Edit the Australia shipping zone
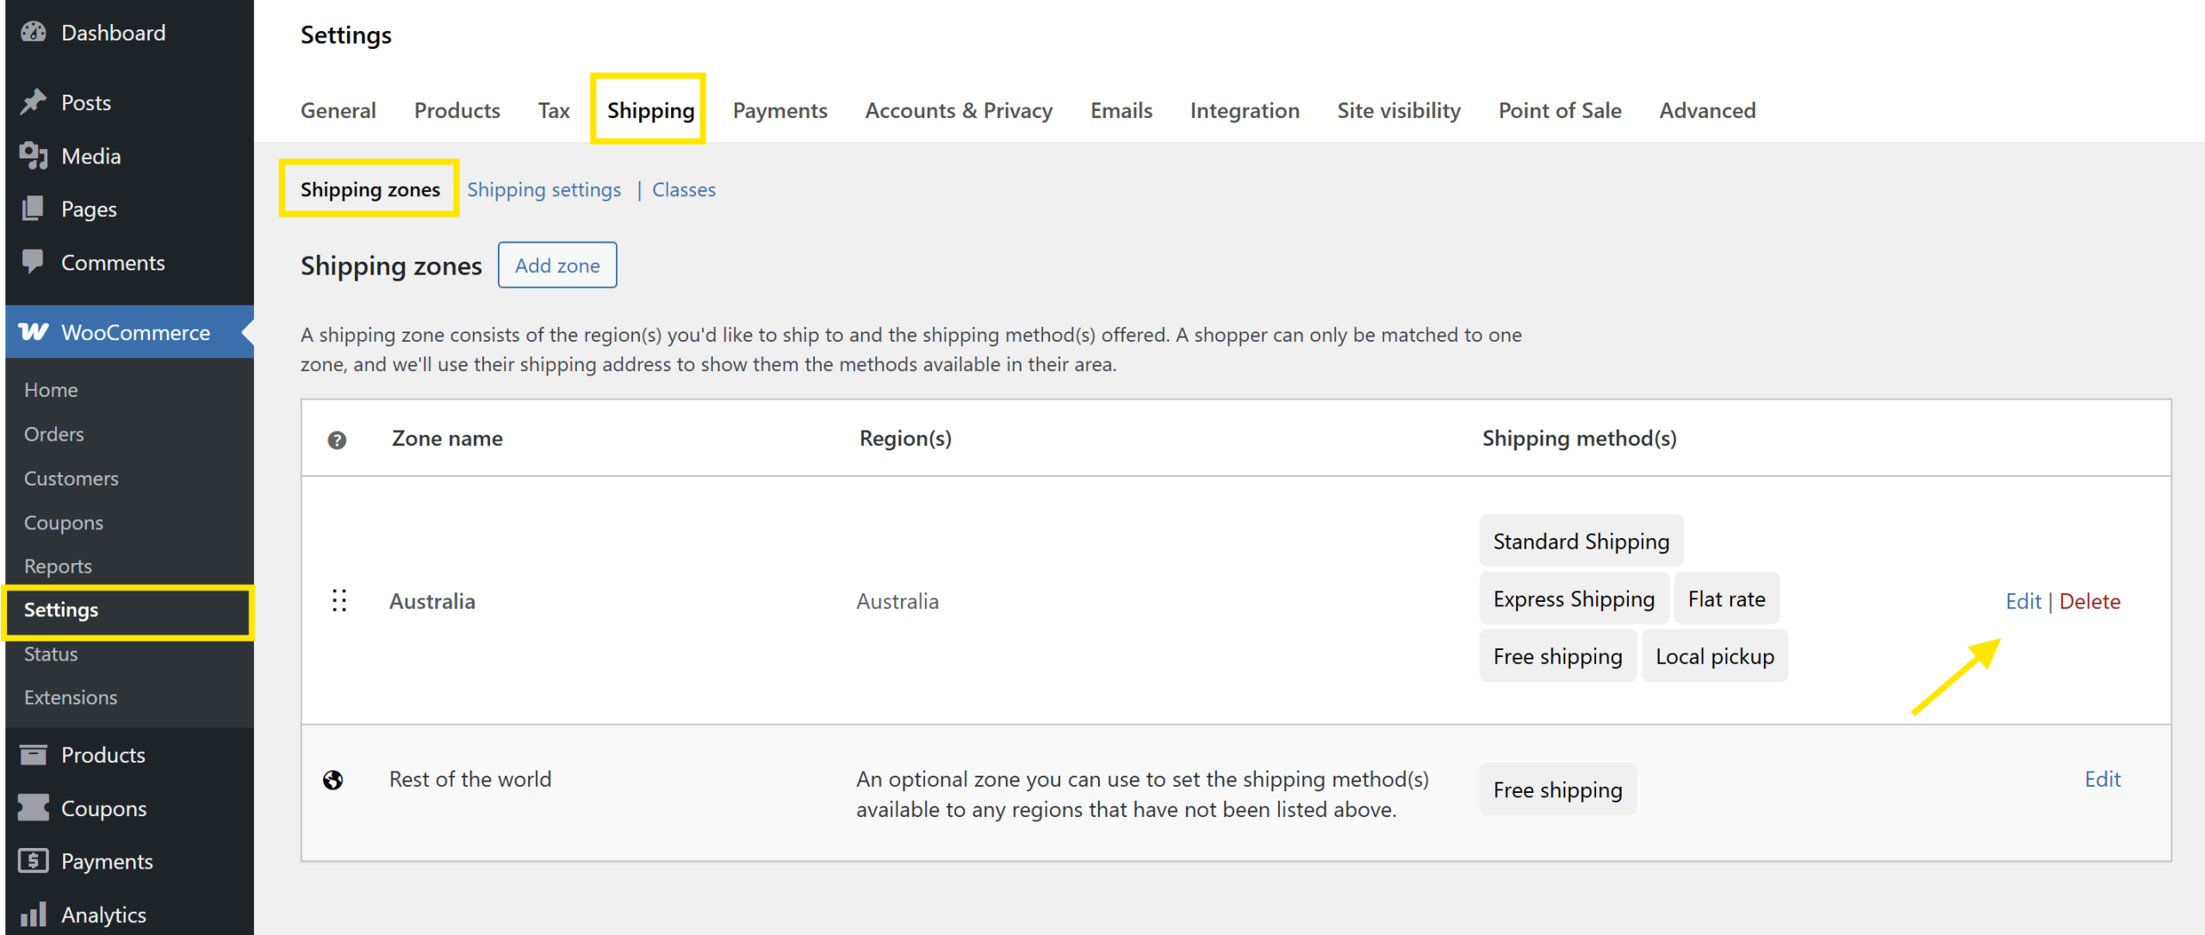2205x935 pixels. tap(2022, 601)
